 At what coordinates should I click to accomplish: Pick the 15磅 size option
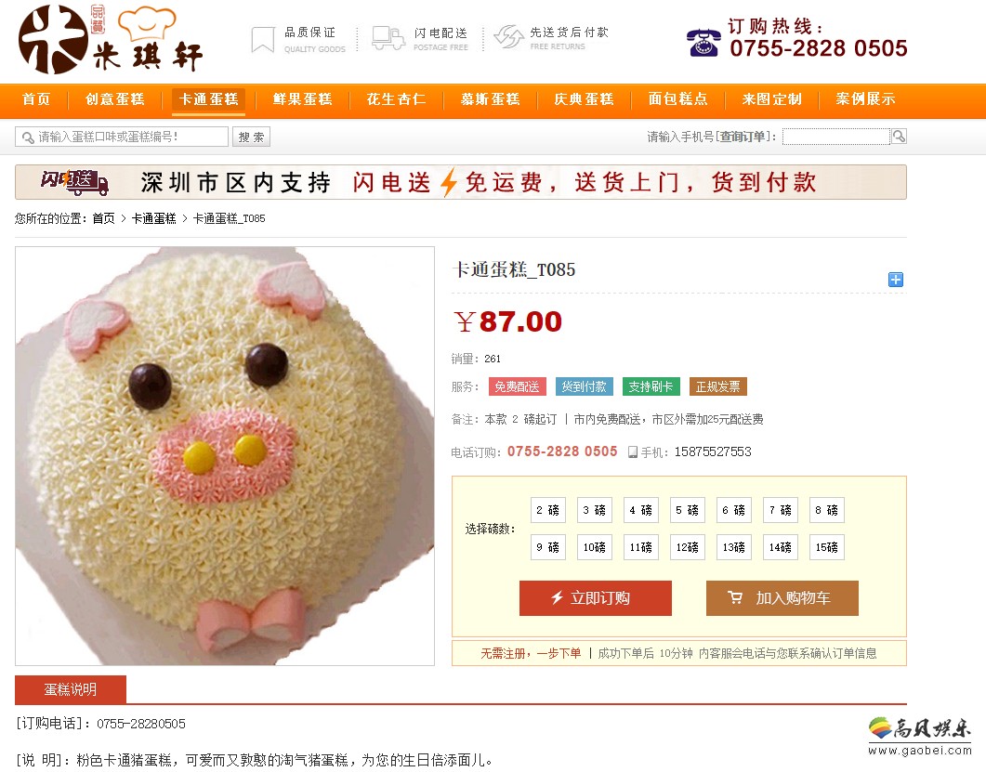point(827,547)
